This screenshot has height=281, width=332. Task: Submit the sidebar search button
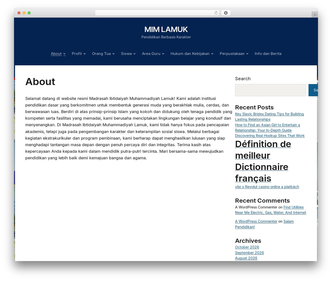(x=313, y=90)
